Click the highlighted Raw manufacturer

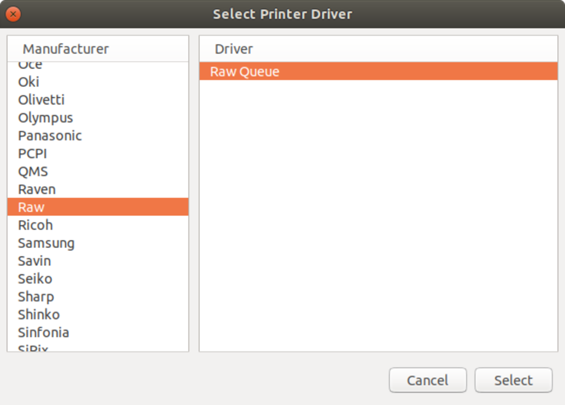(31, 207)
